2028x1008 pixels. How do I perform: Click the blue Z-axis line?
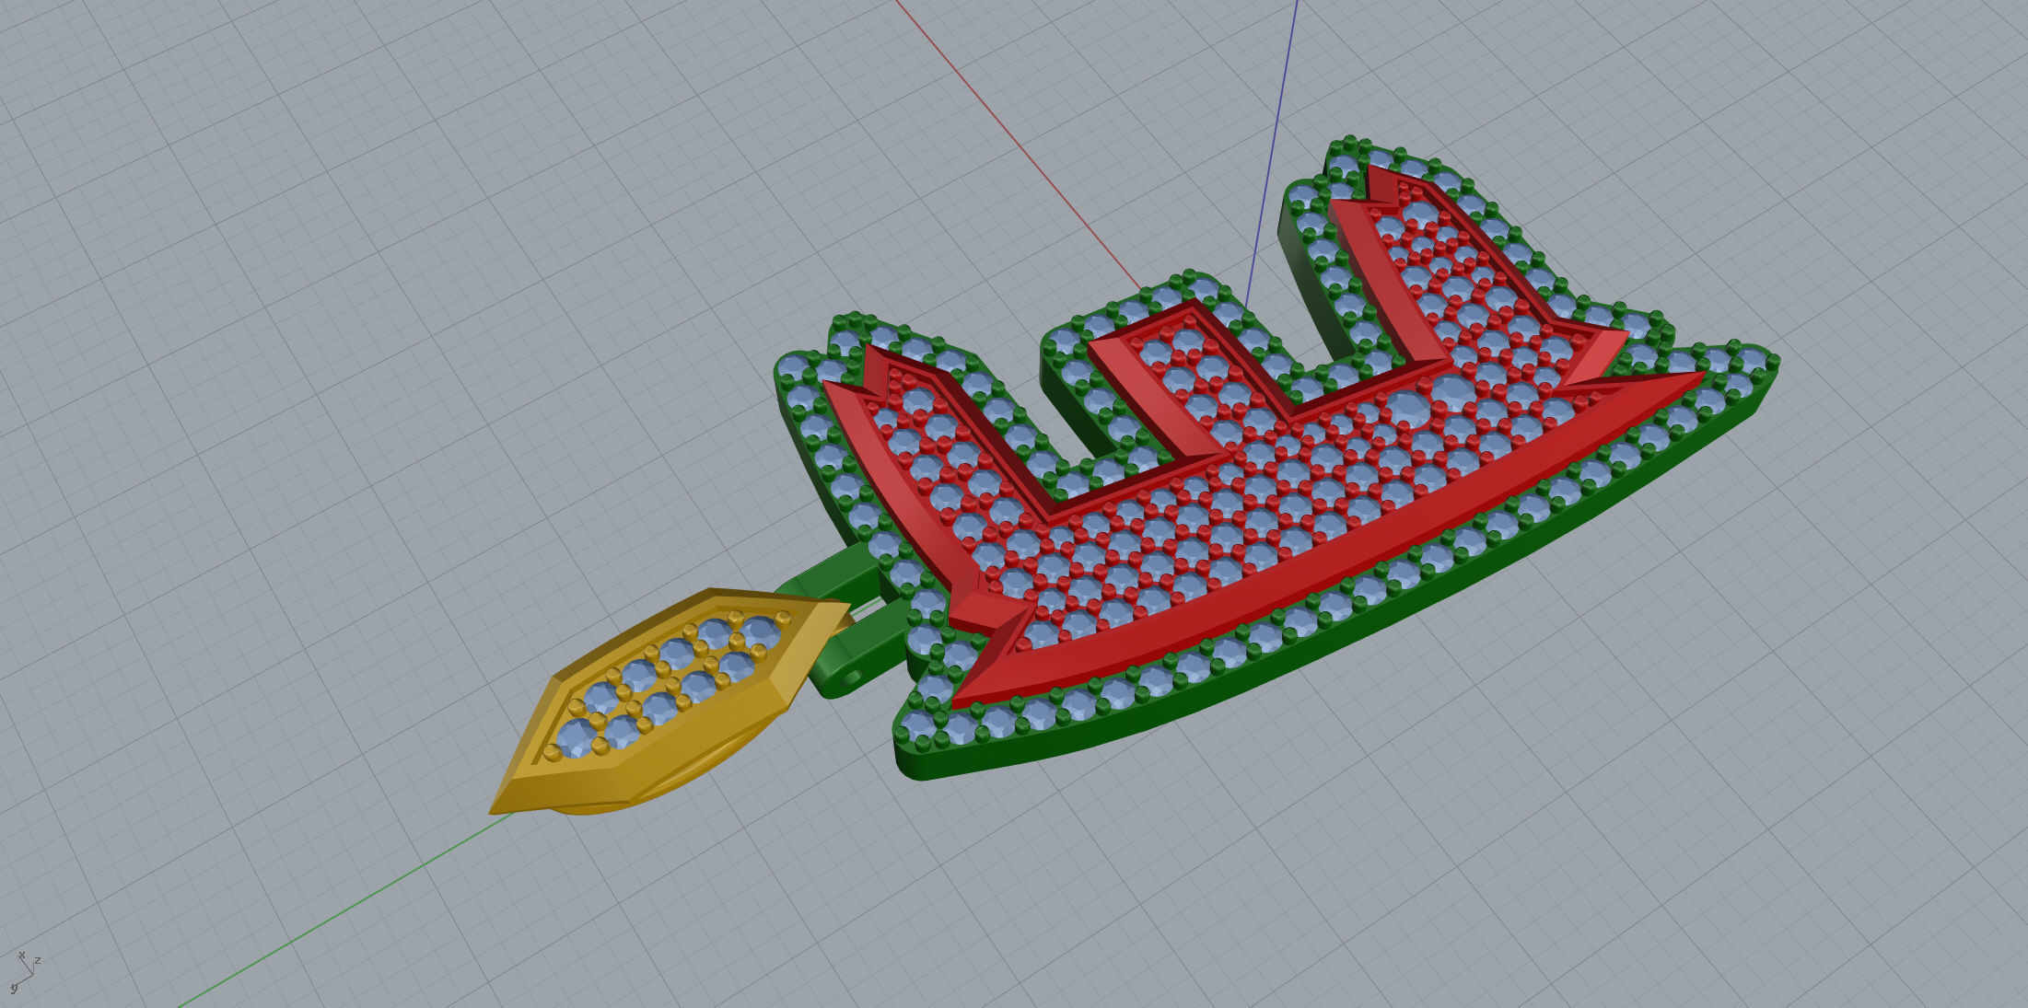[1271, 152]
